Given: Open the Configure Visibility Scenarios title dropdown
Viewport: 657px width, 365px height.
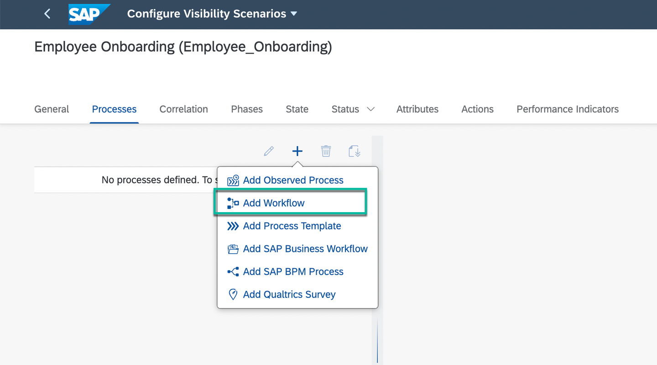Looking at the screenshot, I should pos(212,14).
